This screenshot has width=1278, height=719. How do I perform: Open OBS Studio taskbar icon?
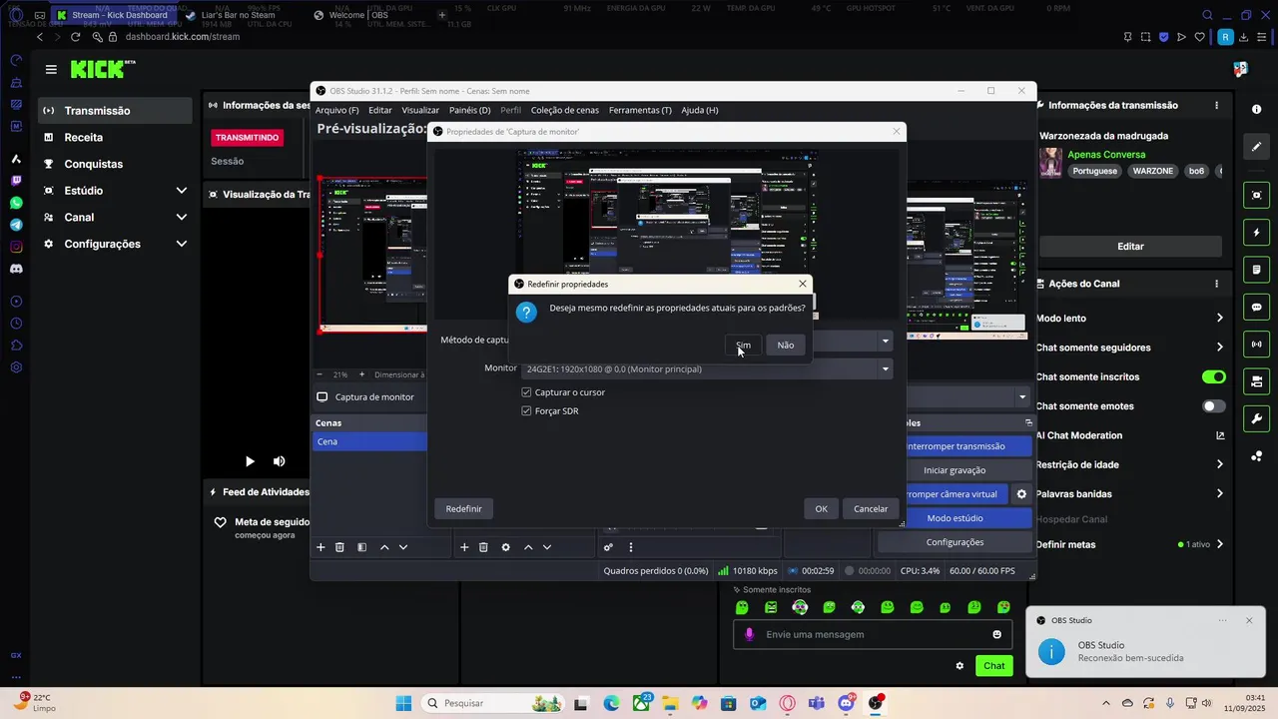click(x=876, y=703)
